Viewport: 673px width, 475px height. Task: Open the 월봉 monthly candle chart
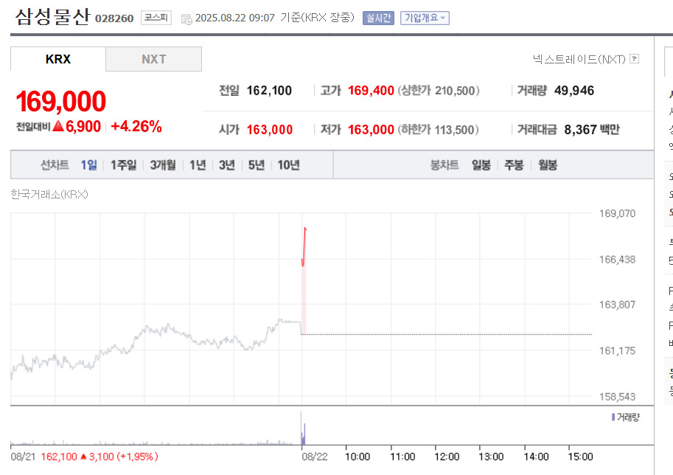548,165
